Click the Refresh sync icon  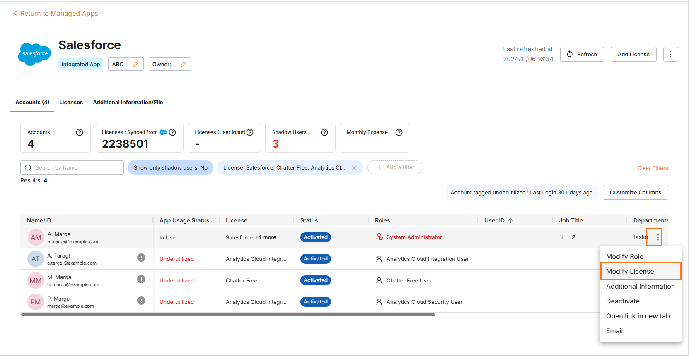(570, 54)
